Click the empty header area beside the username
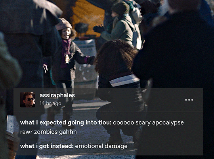 [x=130, y=100]
